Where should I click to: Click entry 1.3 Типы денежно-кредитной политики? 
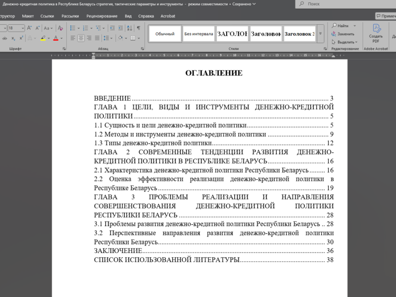pos(214,143)
